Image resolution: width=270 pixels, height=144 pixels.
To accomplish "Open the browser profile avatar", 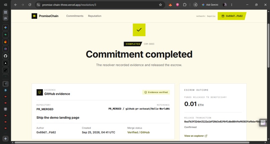I will 224,5.
